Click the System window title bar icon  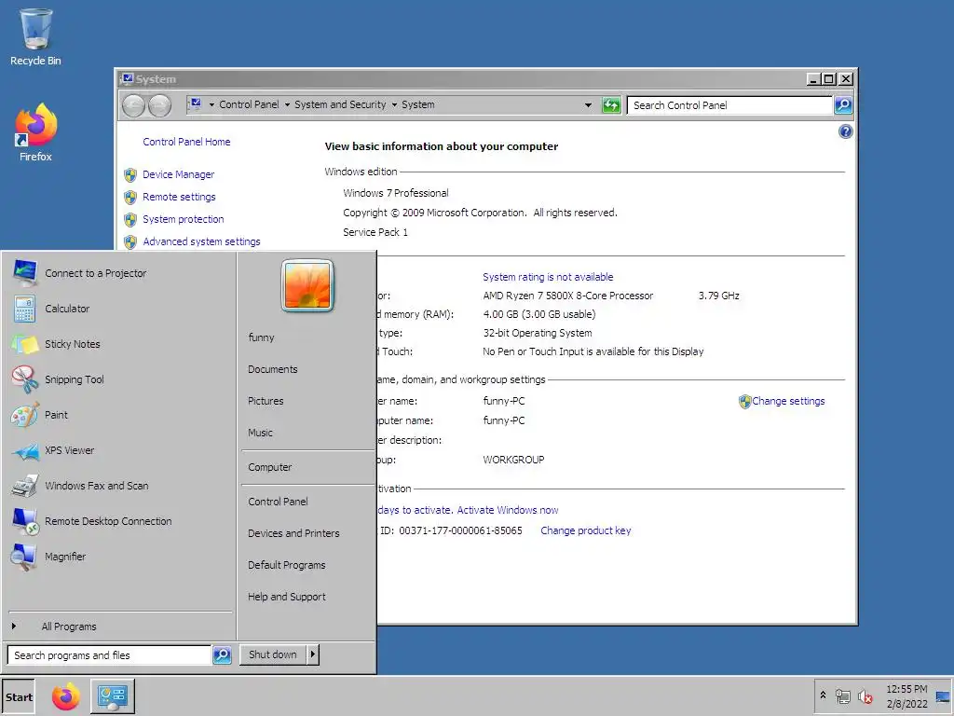tap(127, 79)
